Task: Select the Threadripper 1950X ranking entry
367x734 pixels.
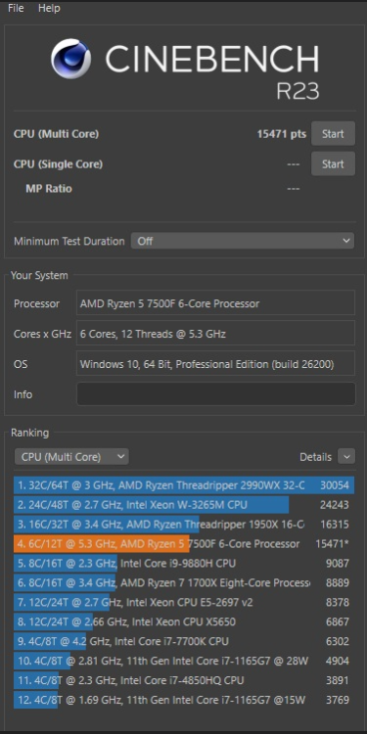Action: [184, 525]
